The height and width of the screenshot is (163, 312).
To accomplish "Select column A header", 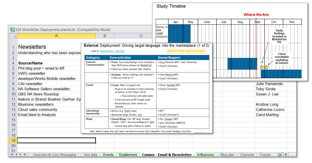I will tap(56, 36).
